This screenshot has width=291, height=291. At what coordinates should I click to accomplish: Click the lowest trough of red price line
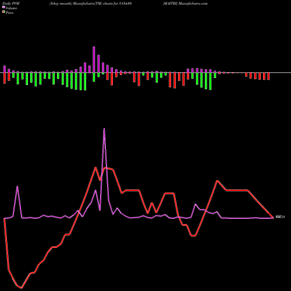(22, 288)
